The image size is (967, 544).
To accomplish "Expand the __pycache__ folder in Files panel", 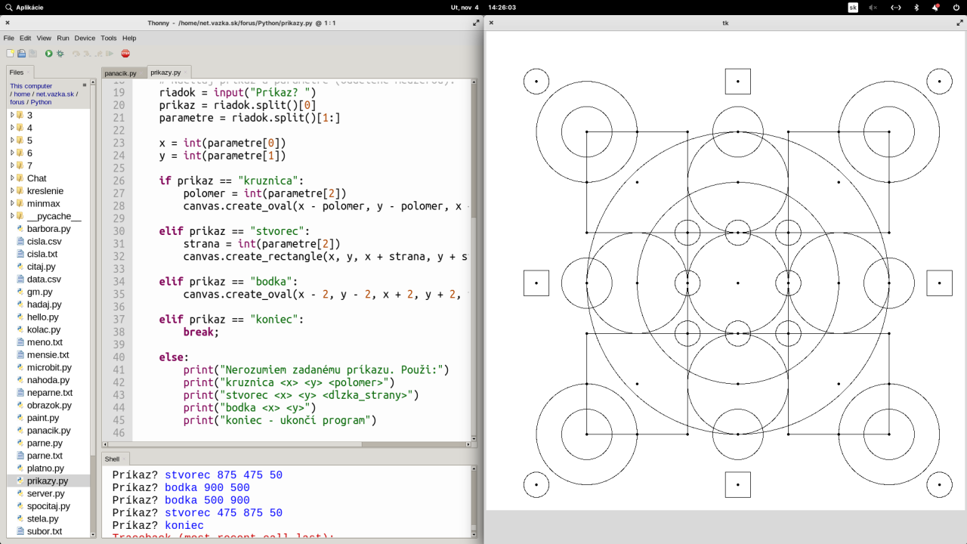I will (x=12, y=216).
